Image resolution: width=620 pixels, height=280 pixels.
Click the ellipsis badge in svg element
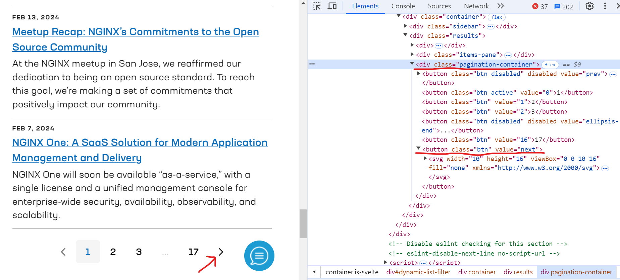click(605, 168)
